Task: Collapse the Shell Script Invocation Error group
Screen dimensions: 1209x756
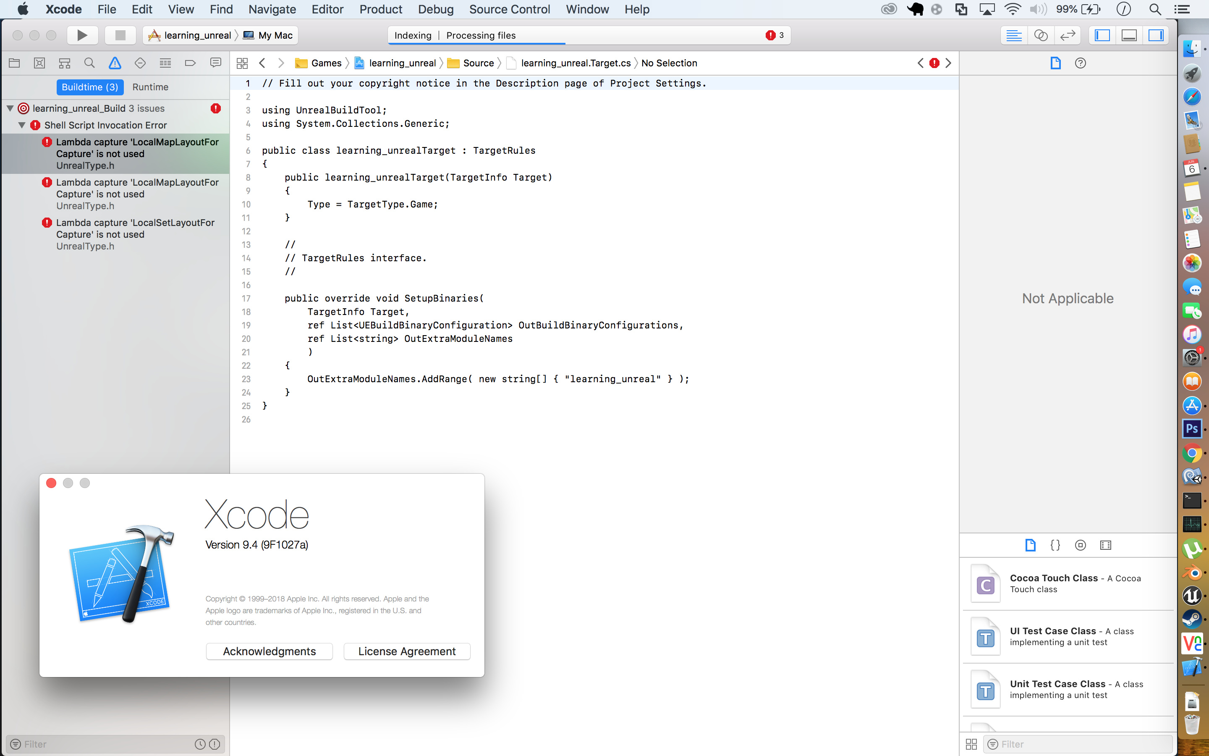Action: 22,125
